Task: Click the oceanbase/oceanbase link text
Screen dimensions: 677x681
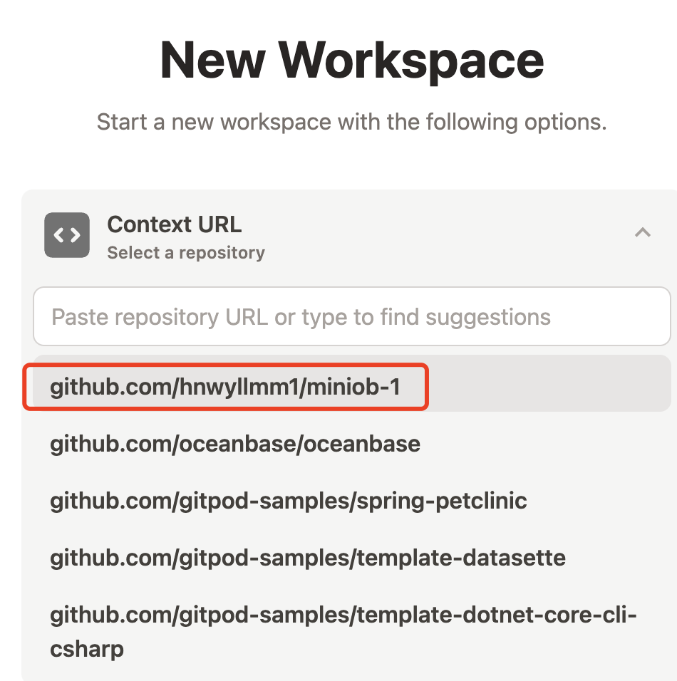Action: pyautogui.click(x=235, y=444)
